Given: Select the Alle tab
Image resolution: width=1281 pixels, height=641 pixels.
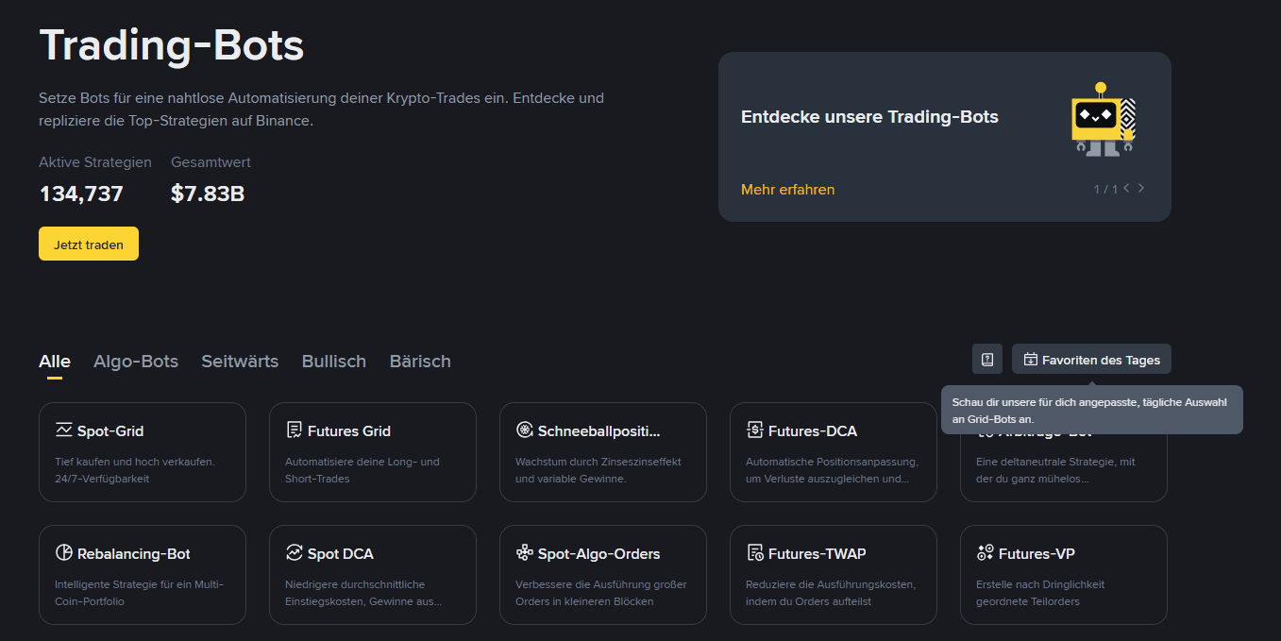Looking at the screenshot, I should click(x=55, y=362).
